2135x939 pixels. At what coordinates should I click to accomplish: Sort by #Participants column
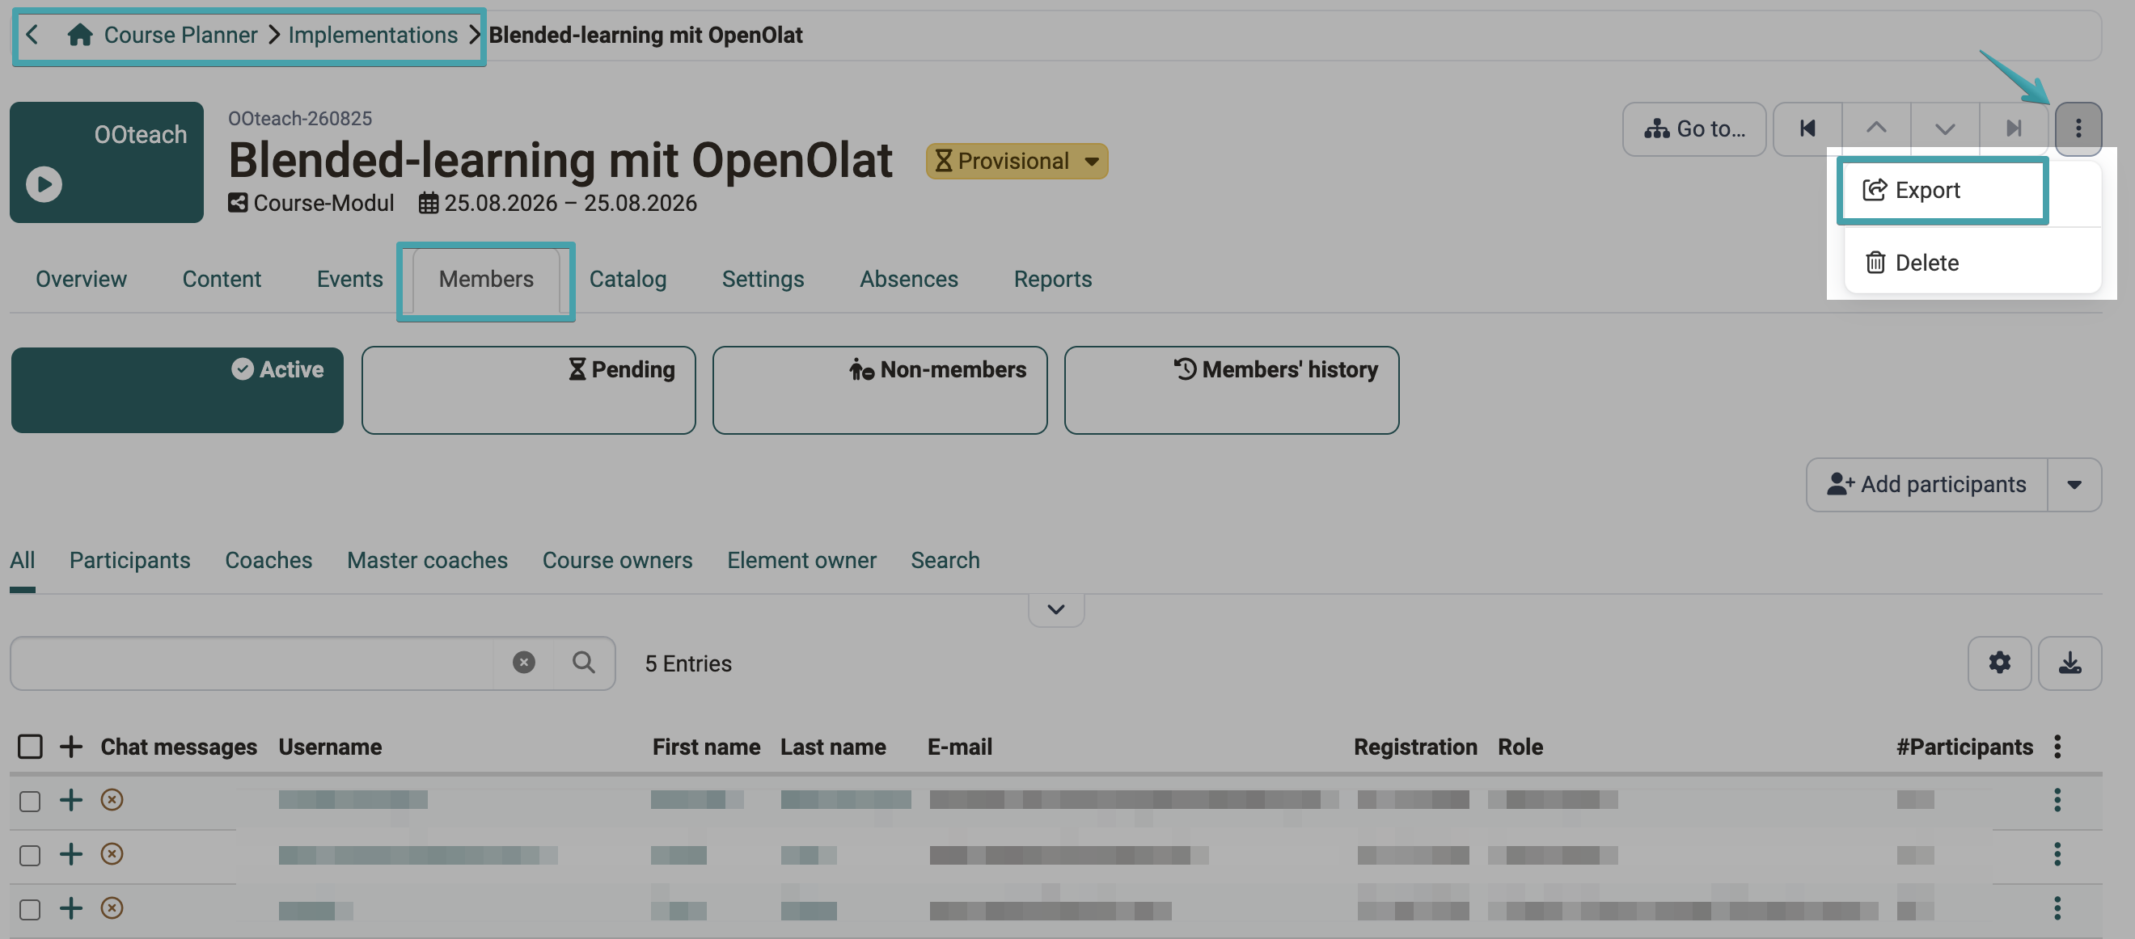pyautogui.click(x=1964, y=747)
